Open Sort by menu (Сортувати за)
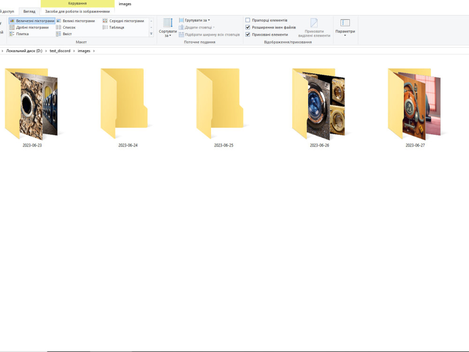This screenshot has height=352, width=469. [x=168, y=28]
